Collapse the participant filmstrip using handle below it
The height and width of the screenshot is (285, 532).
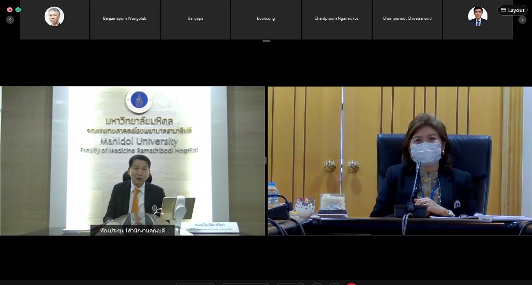[266, 41]
